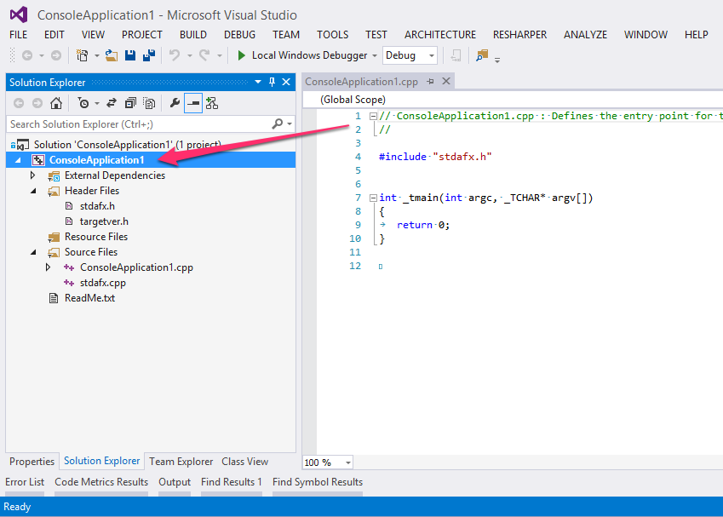Screen dimensions: 723x517
Task: Start debugging with the green play arrow
Action: (x=242, y=55)
